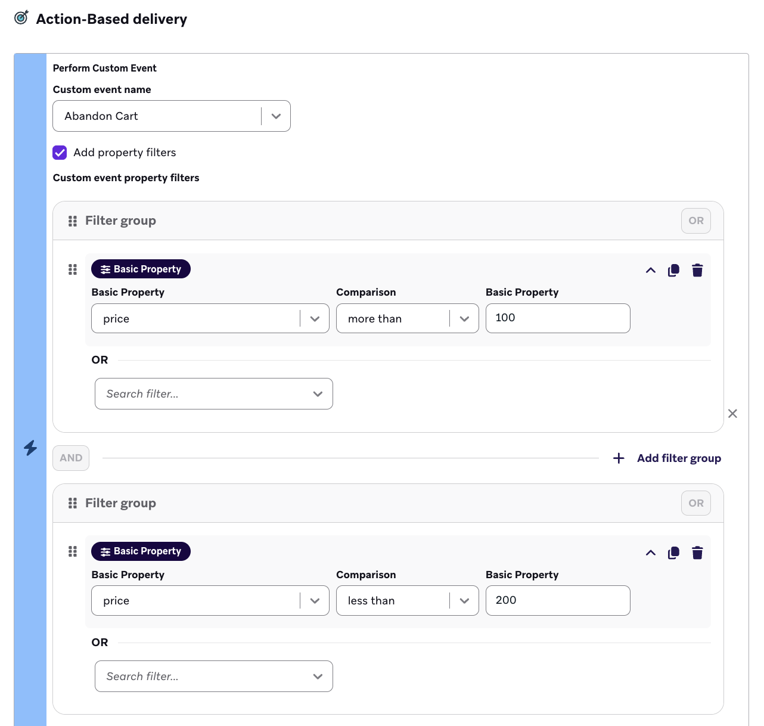The height and width of the screenshot is (726, 764).
Task: Click the 'Custom event name' label
Action: 102,89
